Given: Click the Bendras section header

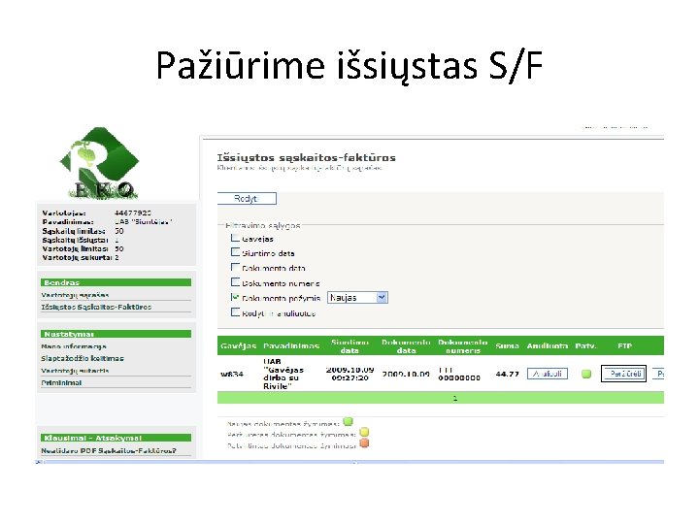Looking at the screenshot, I should (116, 282).
